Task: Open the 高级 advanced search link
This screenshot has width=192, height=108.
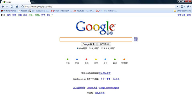Action: (x=136, y=38)
